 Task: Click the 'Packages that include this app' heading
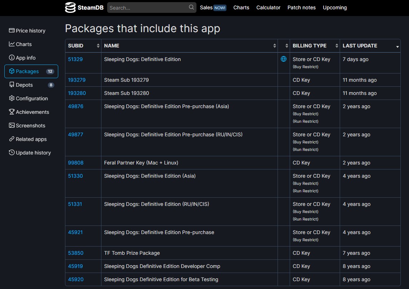coord(143,29)
